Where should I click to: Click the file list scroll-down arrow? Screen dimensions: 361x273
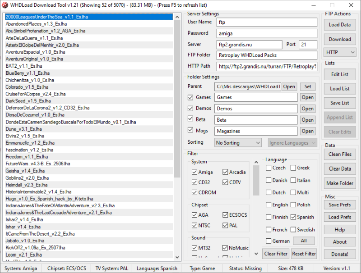[x=177, y=257]
